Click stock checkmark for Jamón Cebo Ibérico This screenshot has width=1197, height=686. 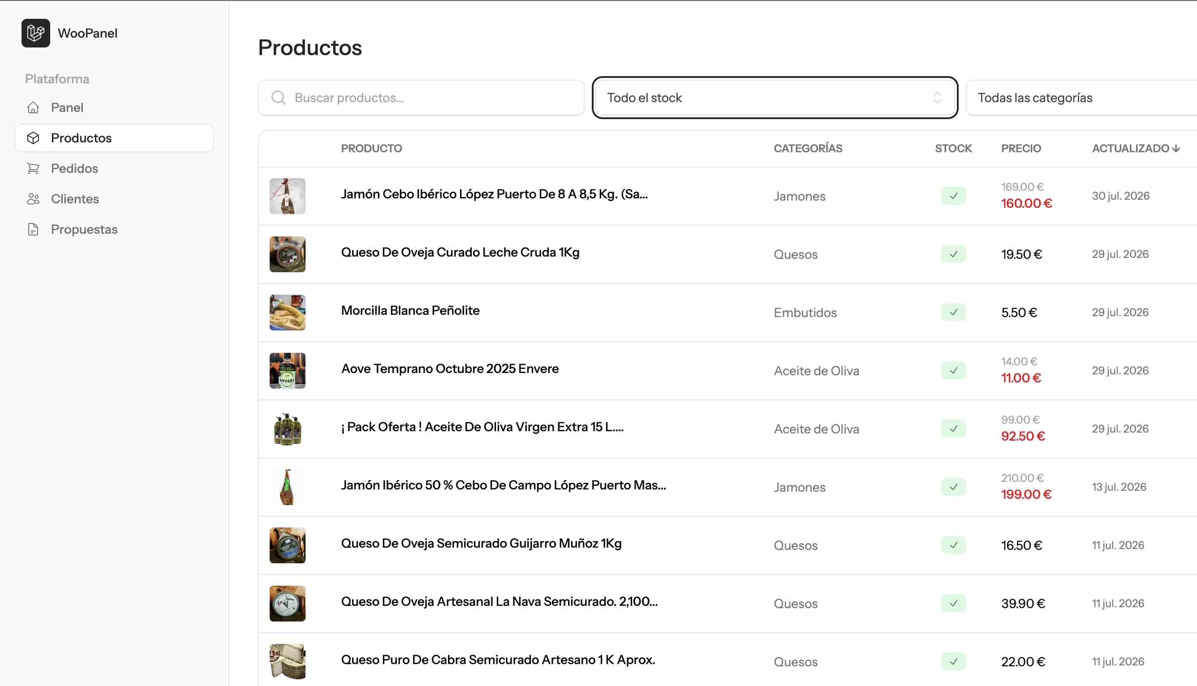click(953, 196)
